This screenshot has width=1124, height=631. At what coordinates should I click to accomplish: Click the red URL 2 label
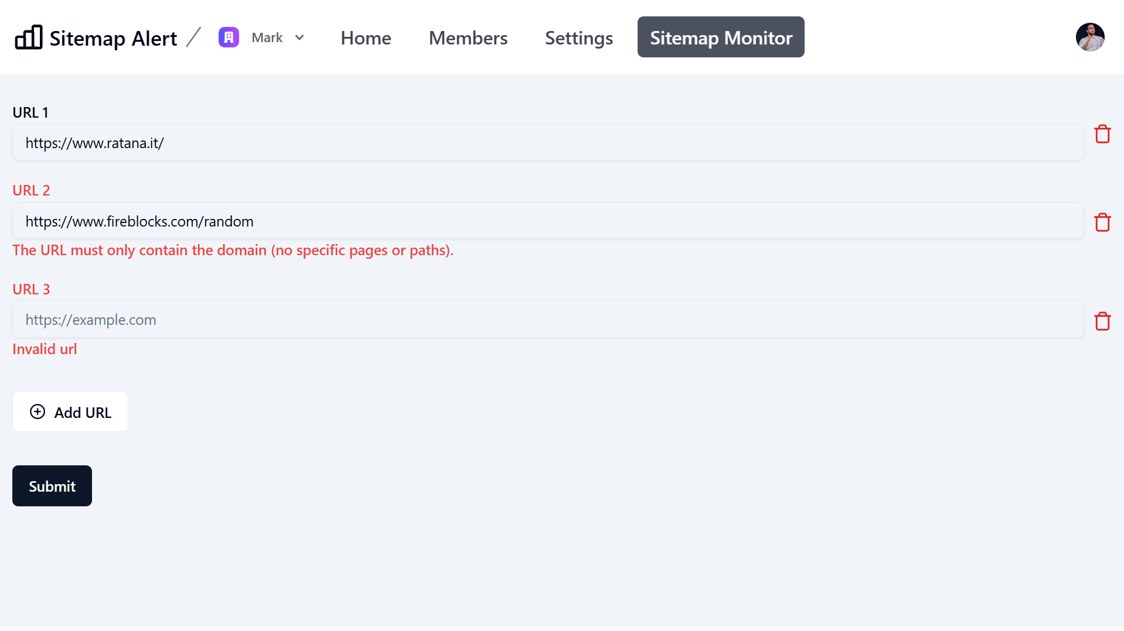(x=31, y=190)
